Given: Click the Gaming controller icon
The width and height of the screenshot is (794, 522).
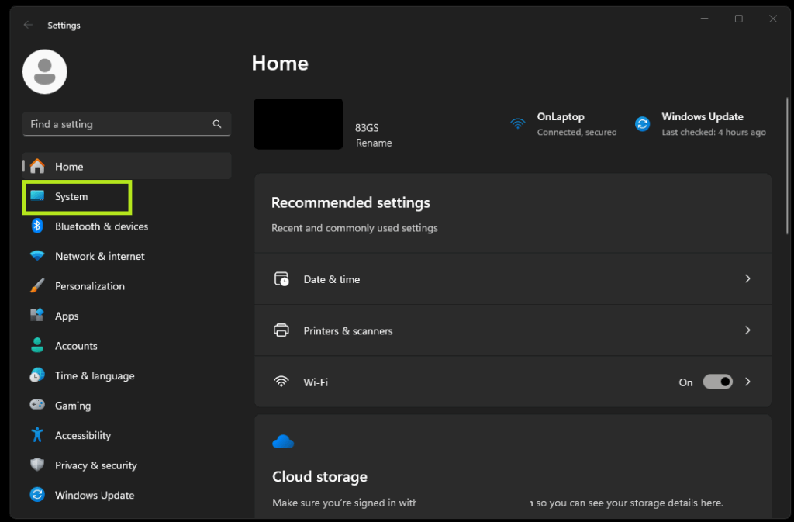Looking at the screenshot, I should point(37,405).
